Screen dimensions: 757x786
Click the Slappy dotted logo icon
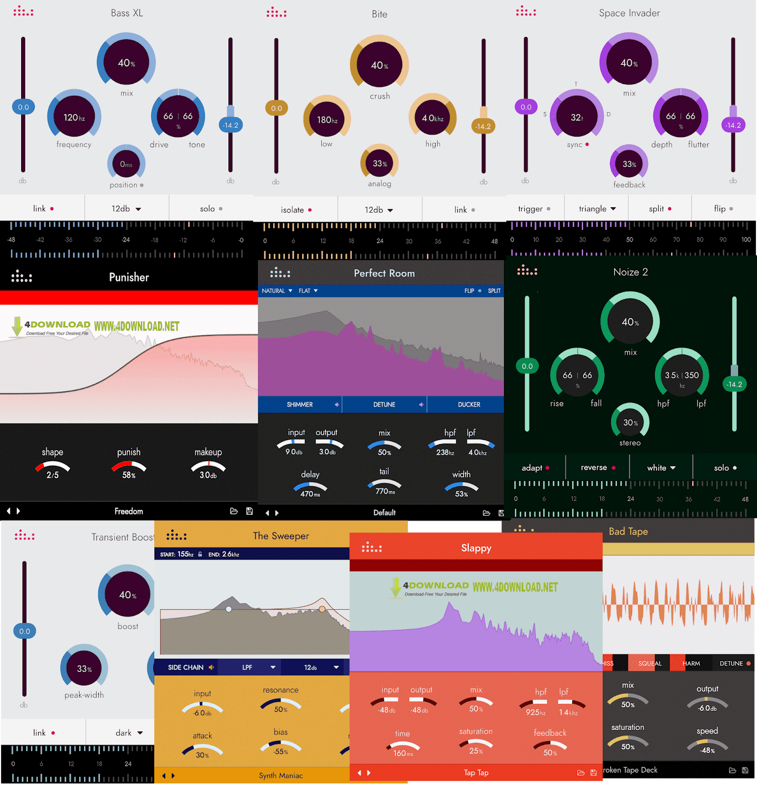click(x=372, y=547)
